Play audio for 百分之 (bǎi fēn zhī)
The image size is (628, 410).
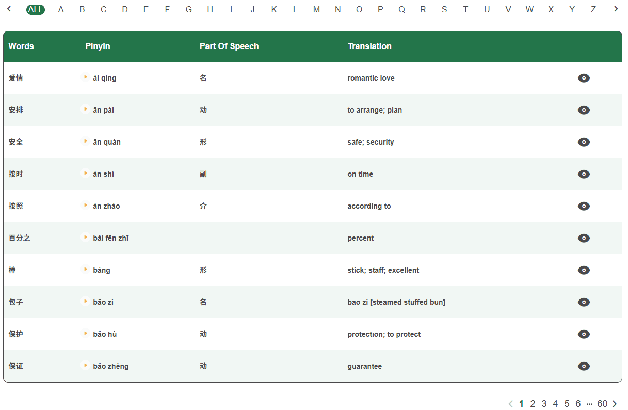86,238
